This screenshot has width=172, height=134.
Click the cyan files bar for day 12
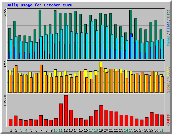[x=67, y=42]
